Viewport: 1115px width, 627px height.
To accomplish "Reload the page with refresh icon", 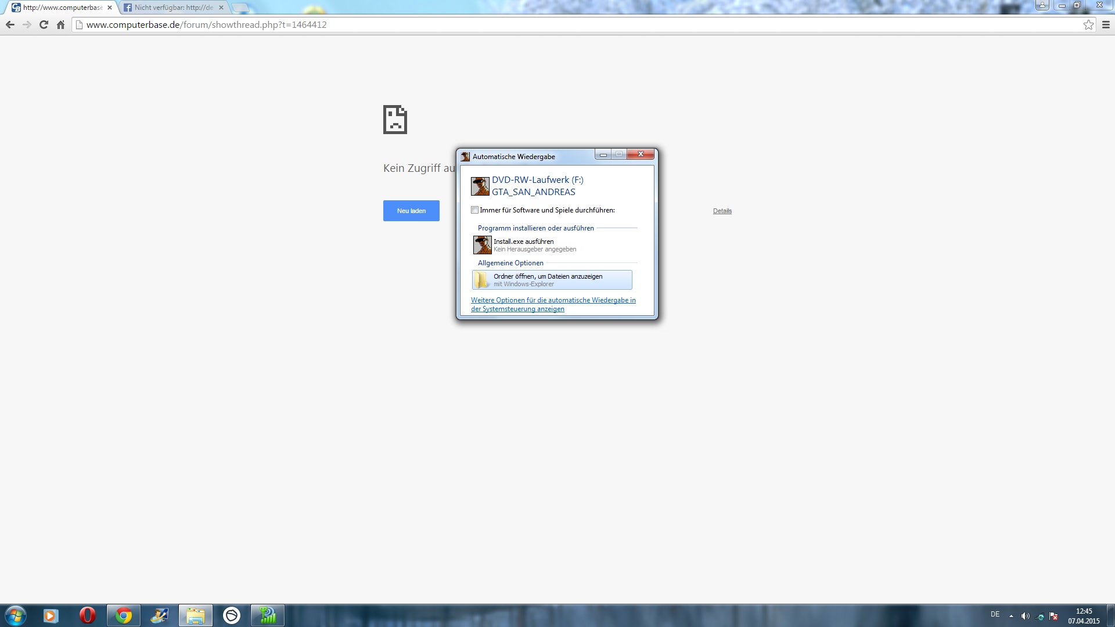I will tap(44, 25).
